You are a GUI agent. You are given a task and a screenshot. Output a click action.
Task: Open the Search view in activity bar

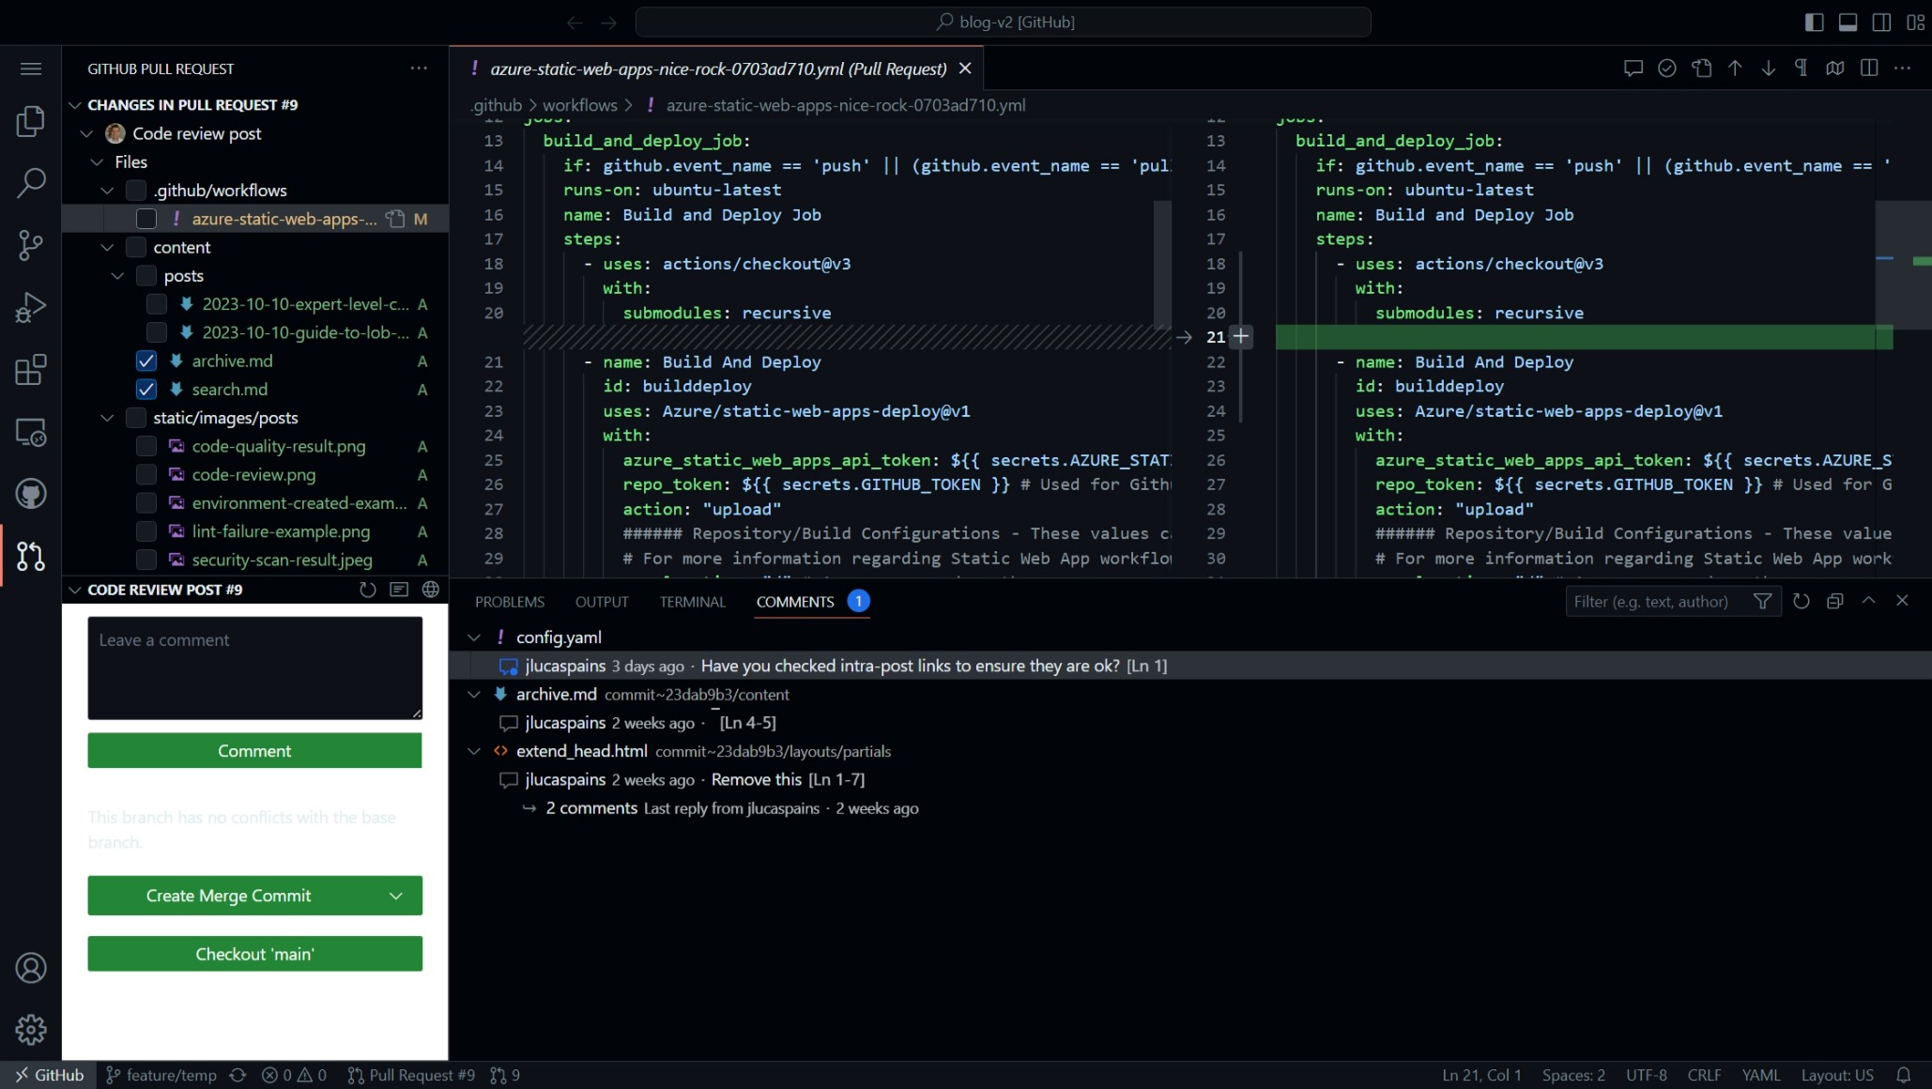tap(31, 183)
